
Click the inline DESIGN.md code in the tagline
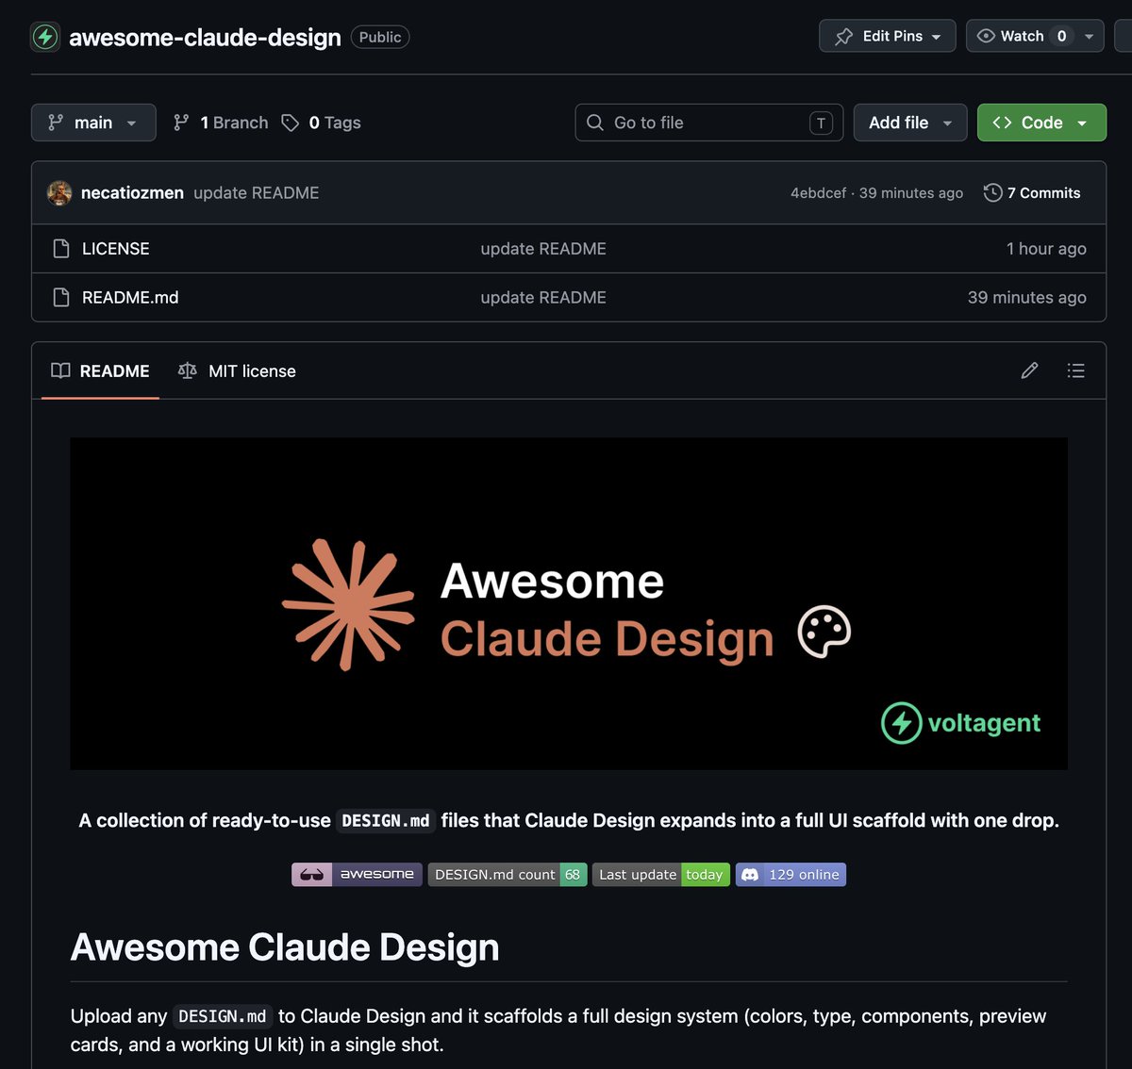(x=386, y=821)
